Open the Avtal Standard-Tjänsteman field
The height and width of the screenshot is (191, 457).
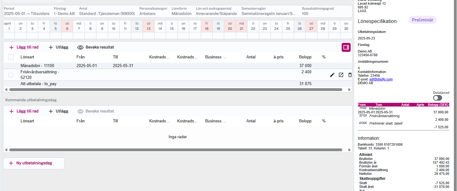[x=107, y=14]
